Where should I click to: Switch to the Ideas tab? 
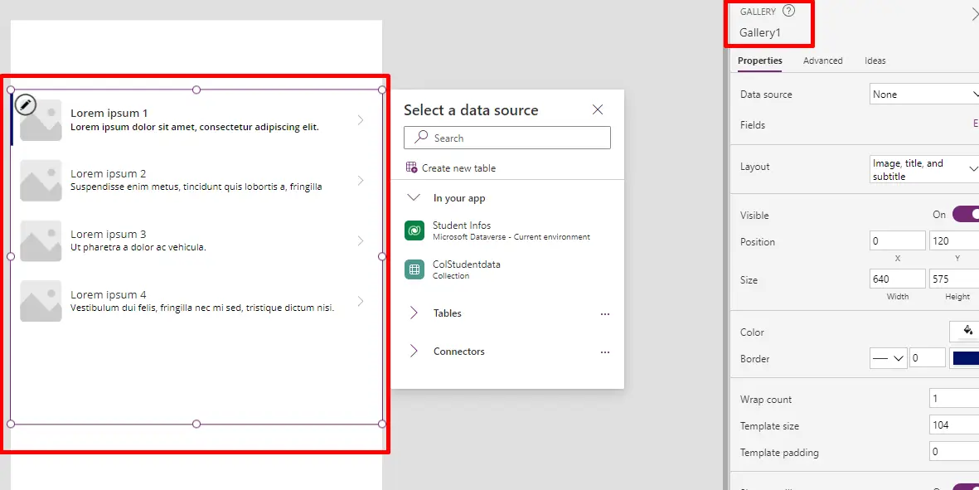875,61
